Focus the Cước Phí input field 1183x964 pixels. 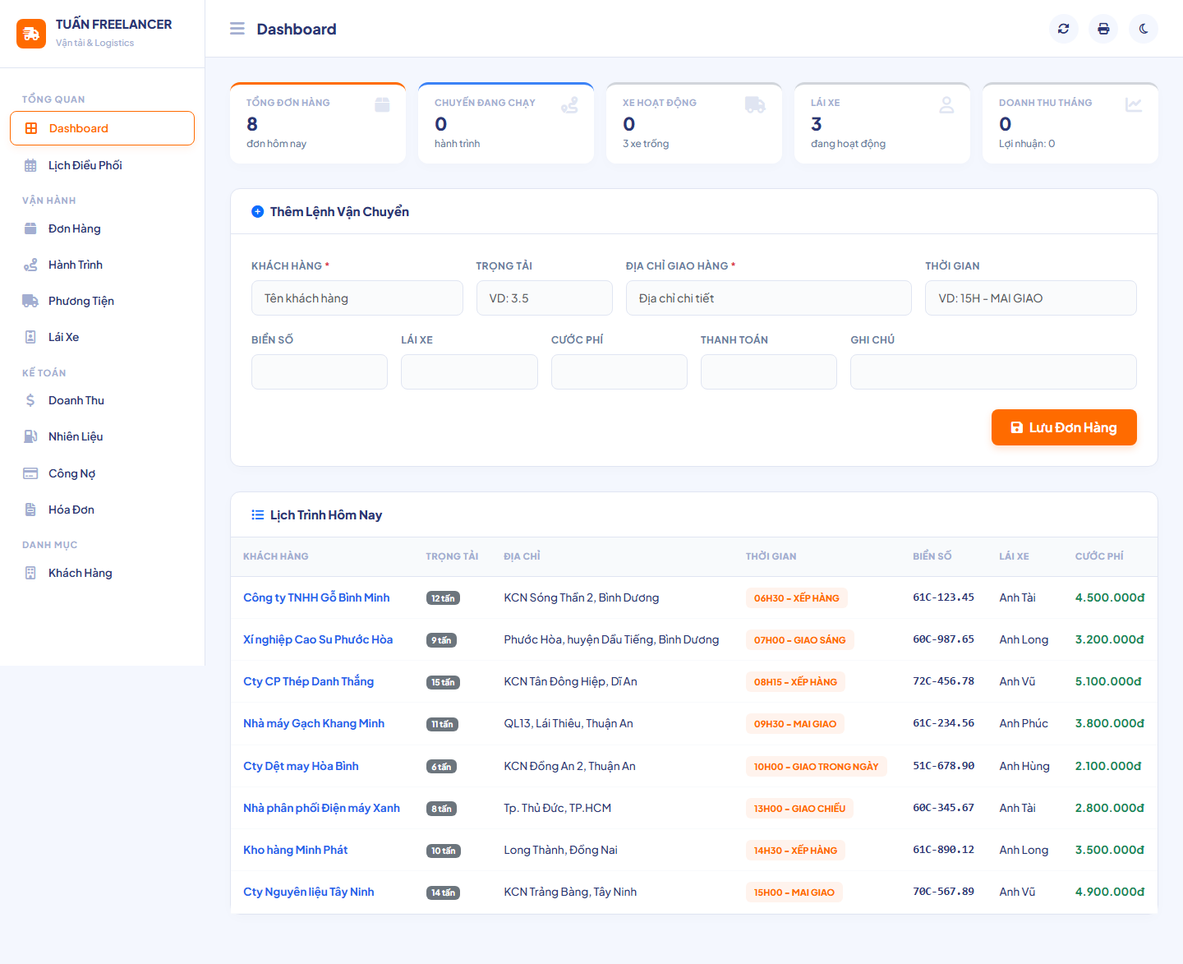(619, 372)
